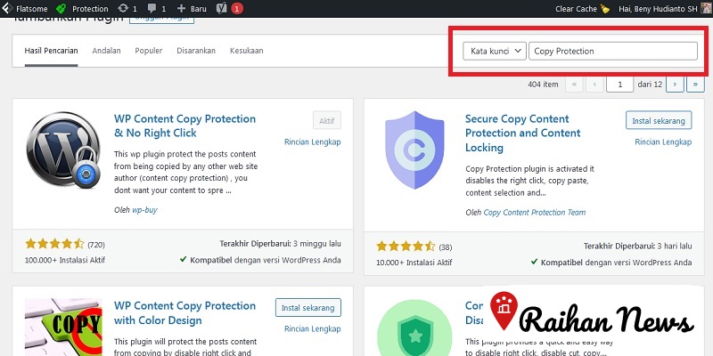Open the COPY keyboard plugin thumbnail
This screenshot has width=713, height=356.
[63, 327]
